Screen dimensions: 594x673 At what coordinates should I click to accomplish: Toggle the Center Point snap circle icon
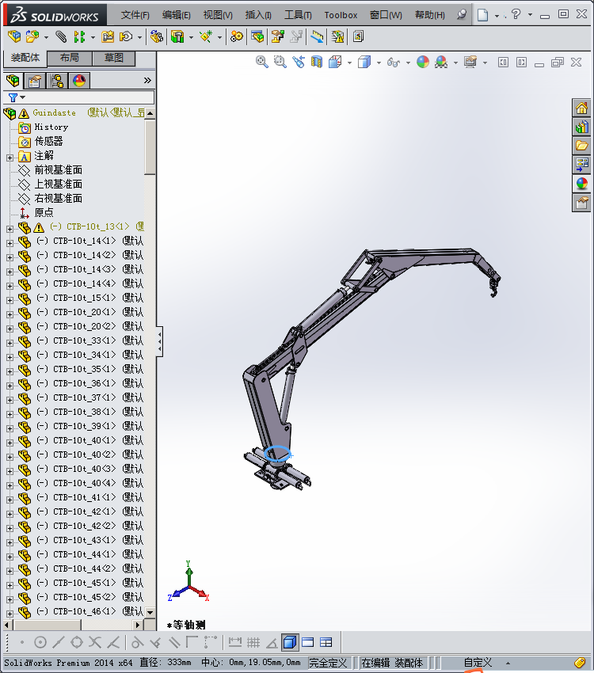40,643
